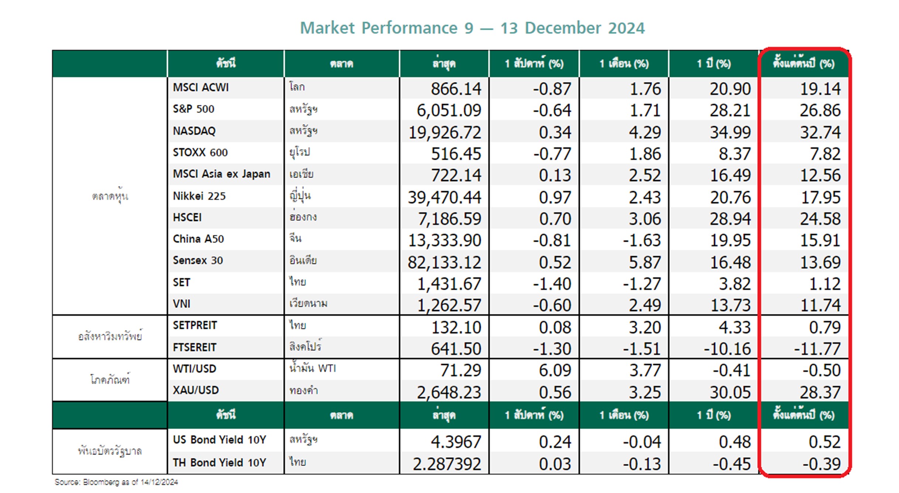The image size is (899, 493).
Task: Click the TH Bond Yield 10Y value 2.287392
Action: [x=447, y=464]
